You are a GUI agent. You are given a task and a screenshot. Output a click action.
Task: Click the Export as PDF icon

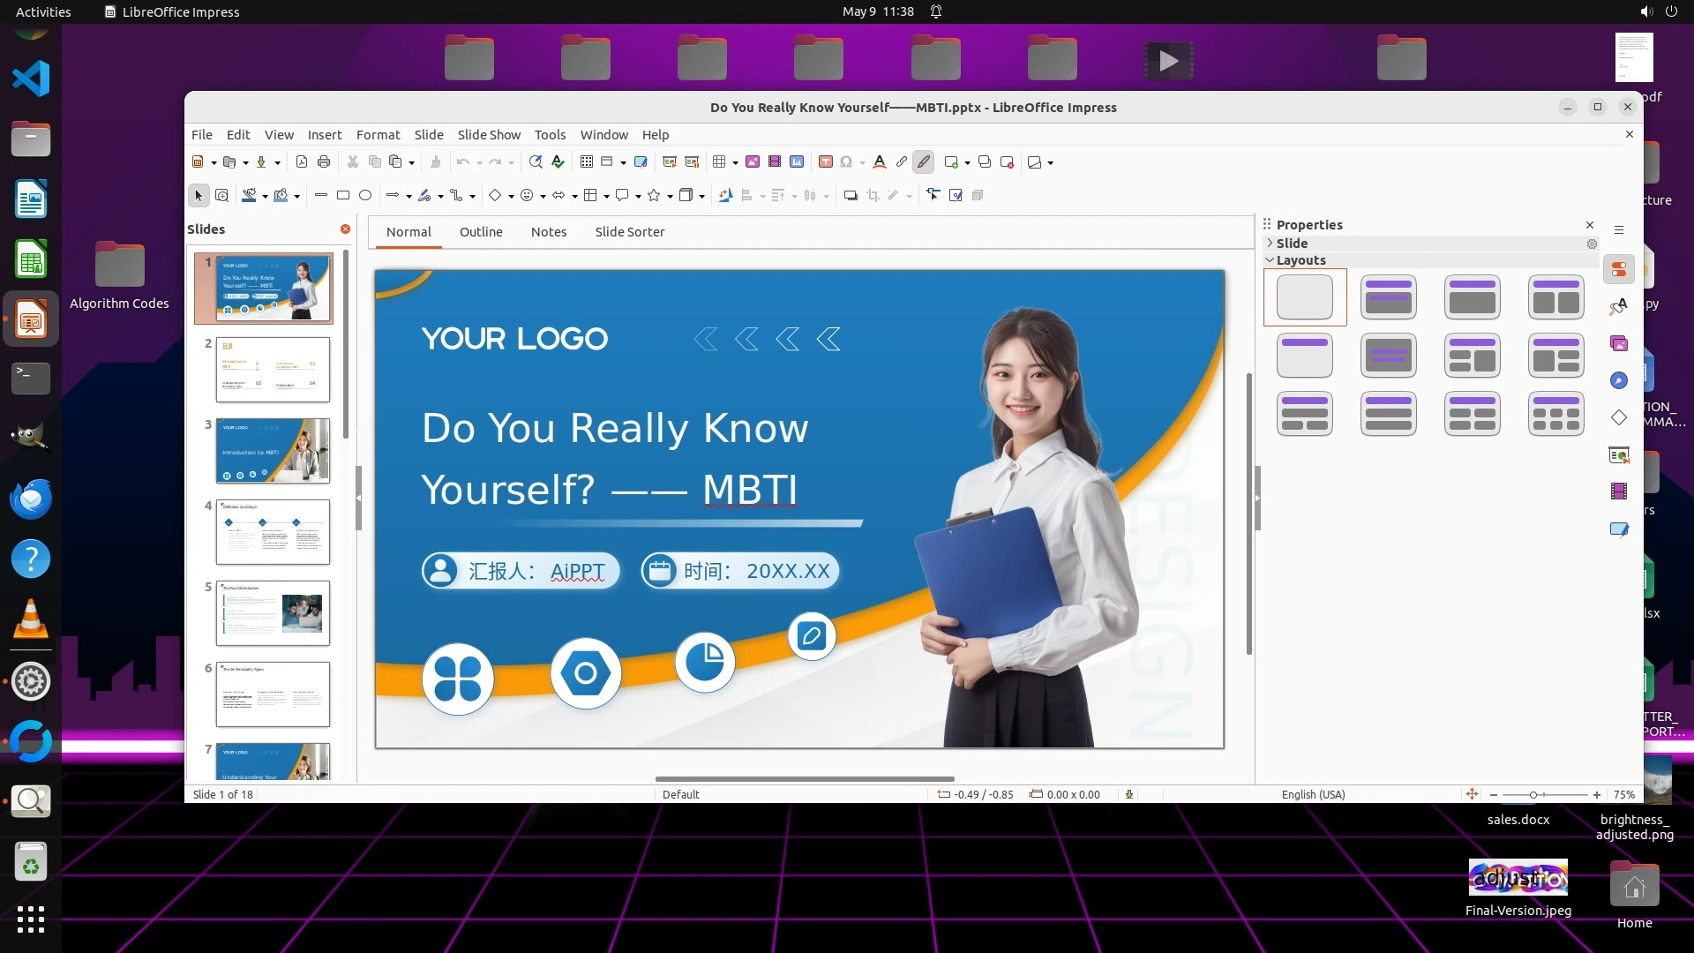click(302, 161)
